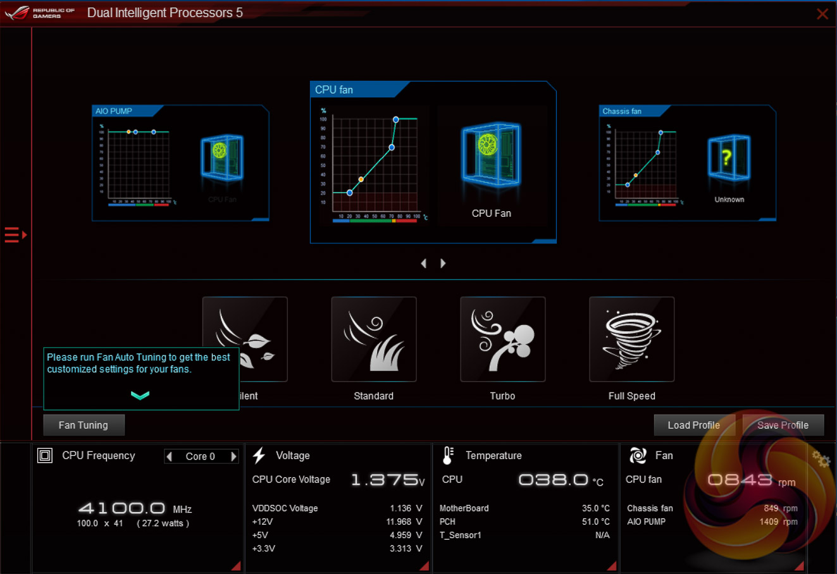Open the red sidebar menu icon
This screenshot has width=837, height=574.
(x=15, y=235)
